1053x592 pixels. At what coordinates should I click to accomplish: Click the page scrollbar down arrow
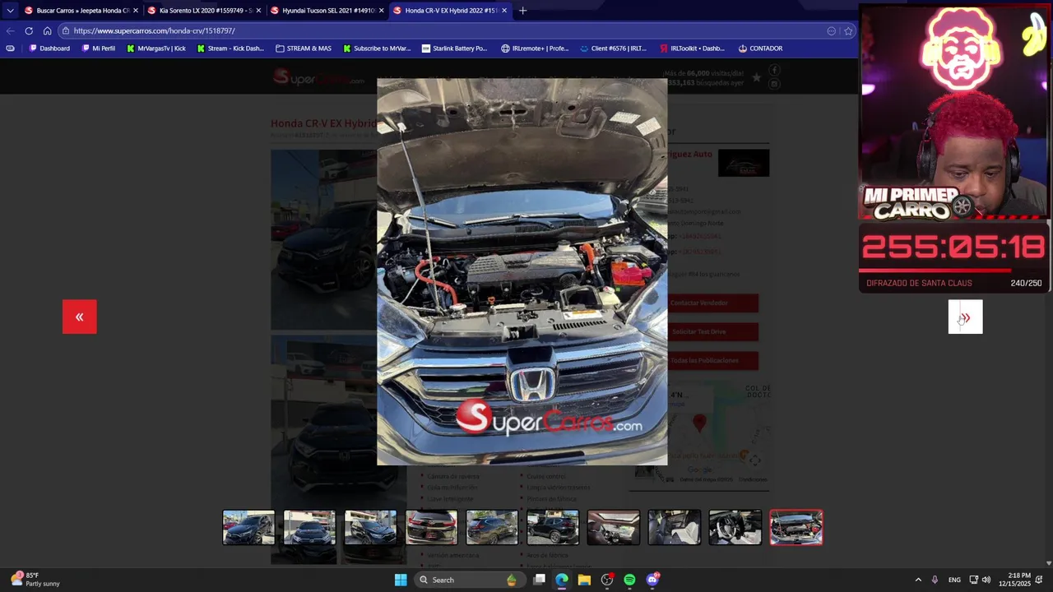pos(1048,563)
